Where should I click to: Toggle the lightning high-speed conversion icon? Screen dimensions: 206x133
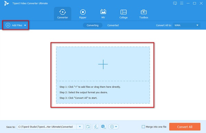[x=96, y=127]
